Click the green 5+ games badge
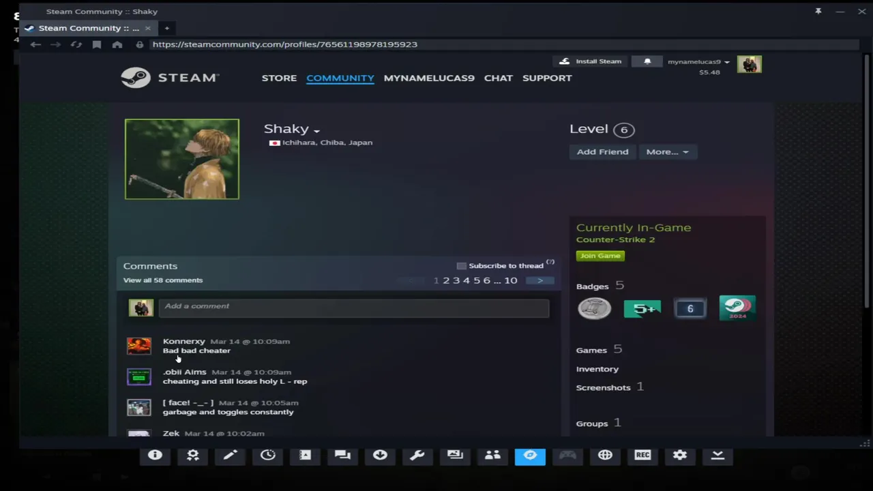This screenshot has height=491, width=873. click(x=642, y=309)
